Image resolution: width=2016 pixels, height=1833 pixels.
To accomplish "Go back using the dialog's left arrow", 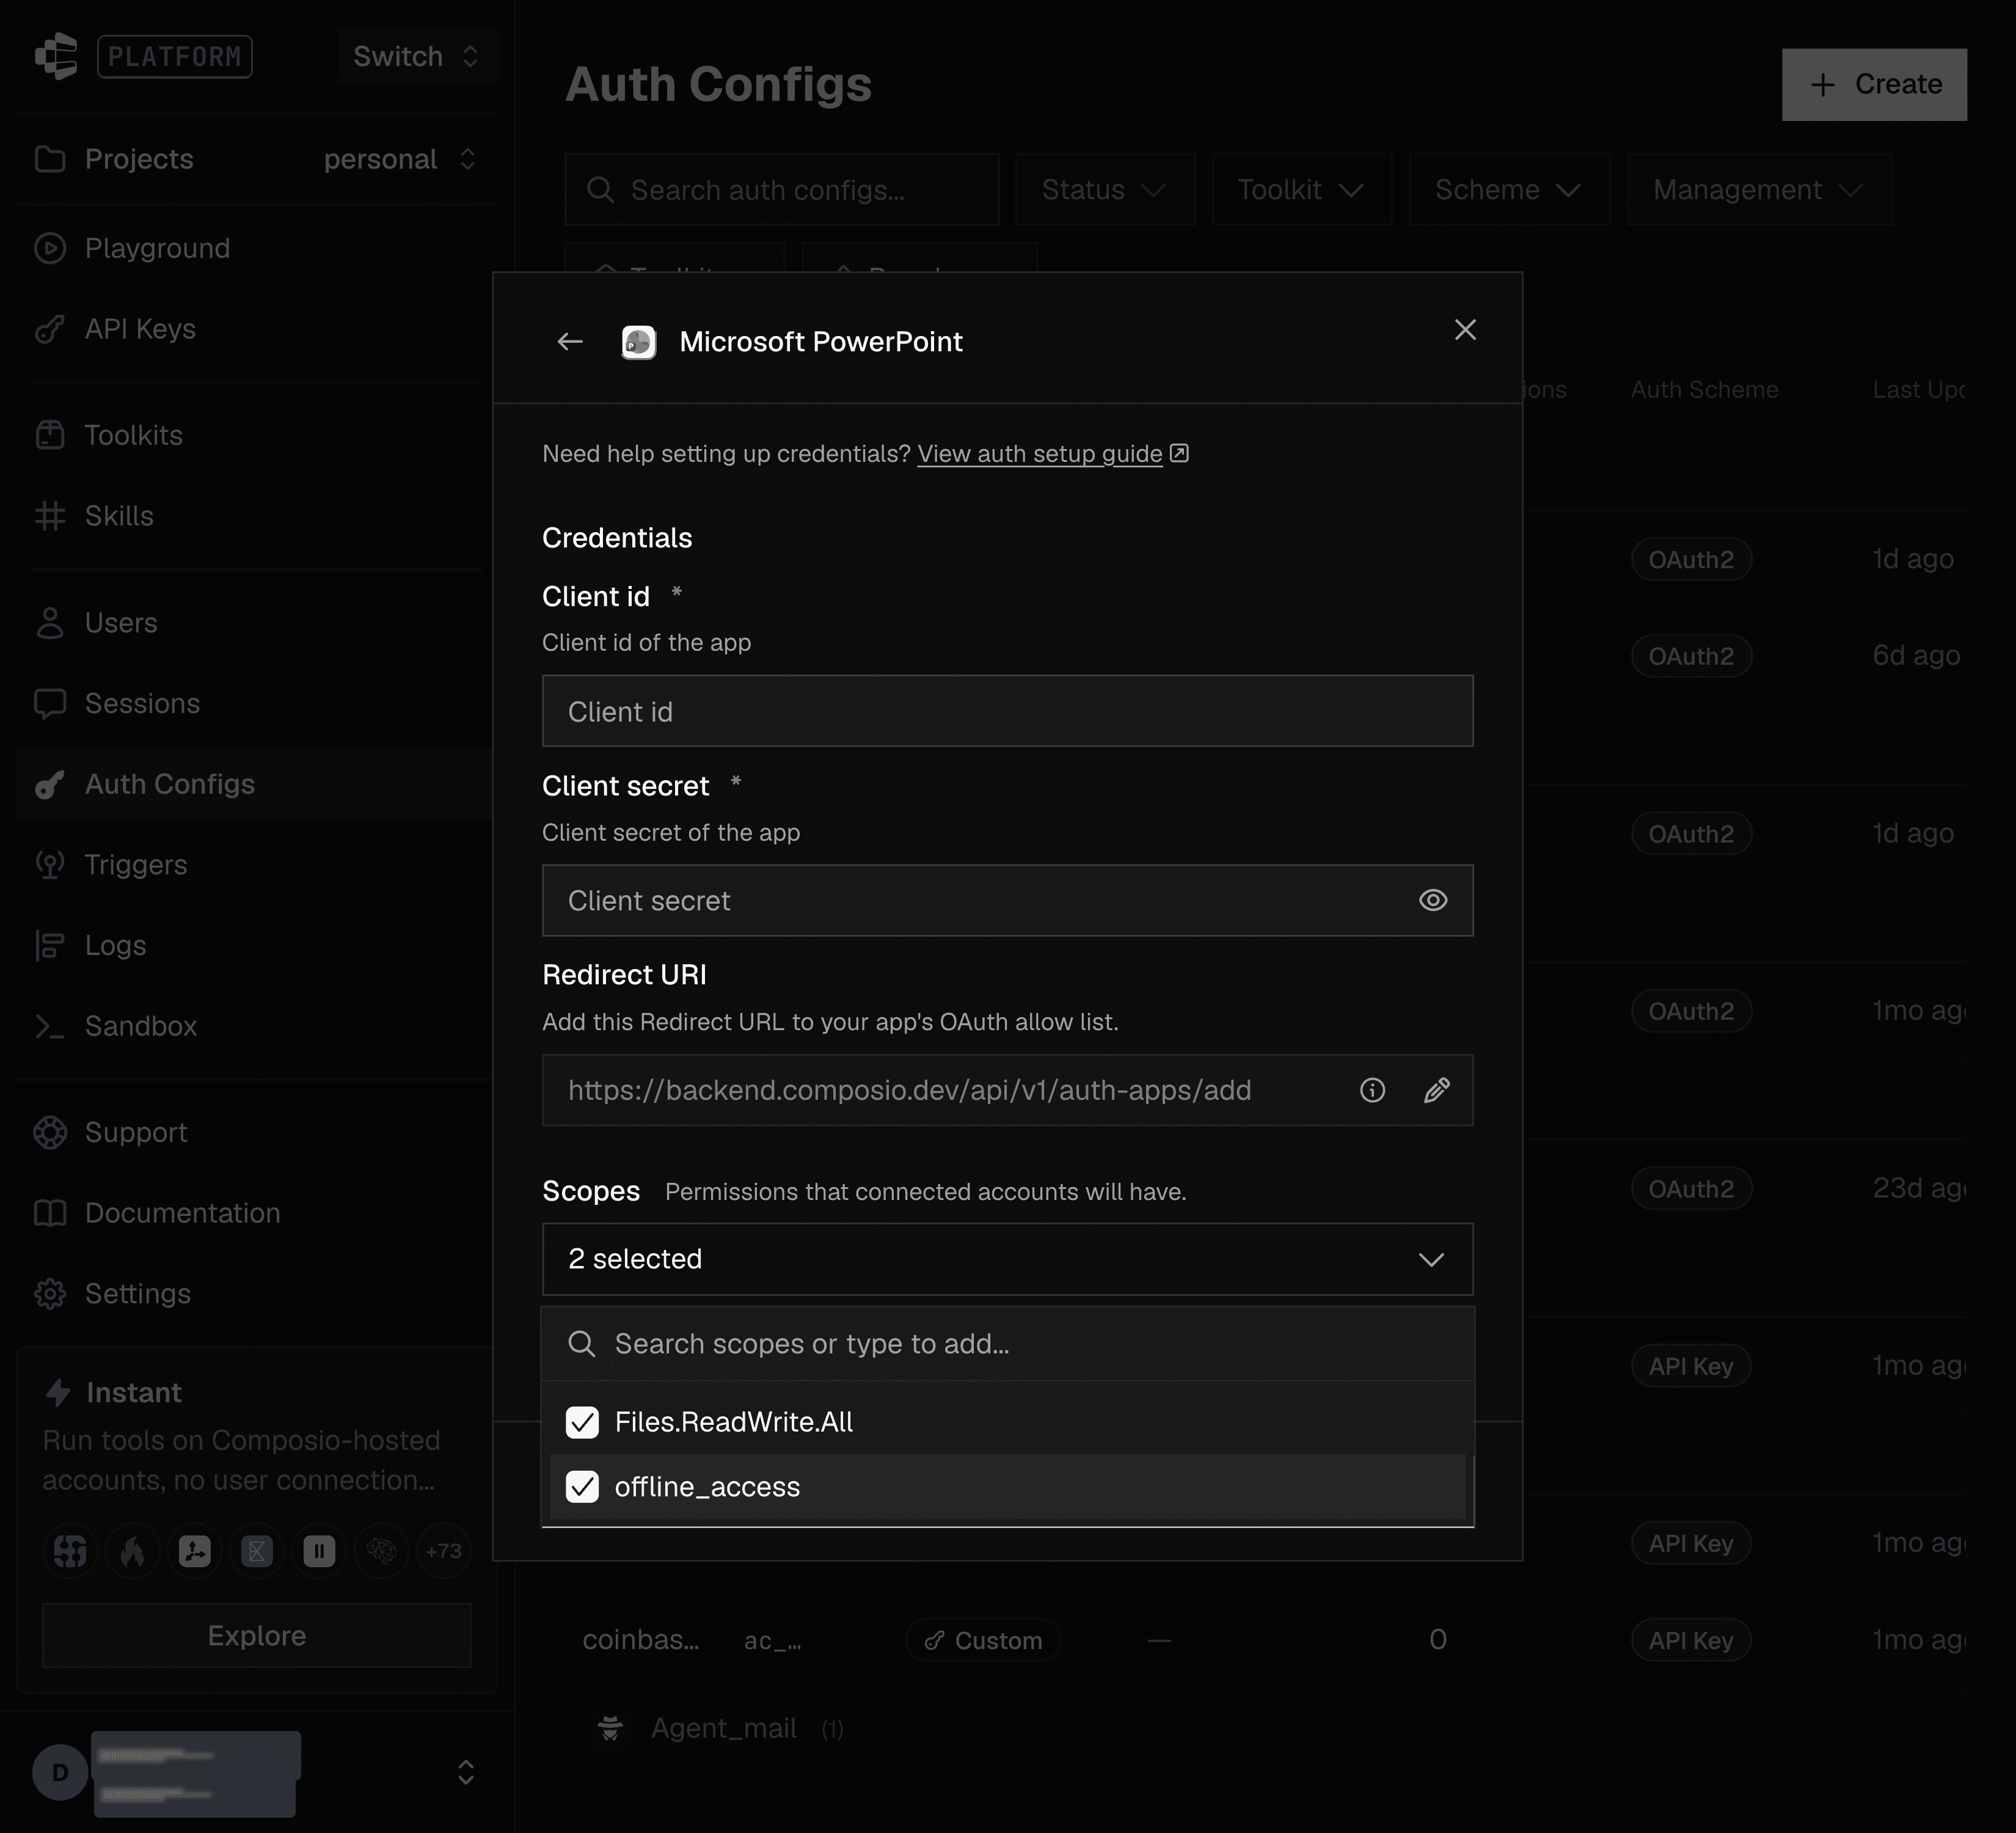I will pyautogui.click(x=570, y=342).
